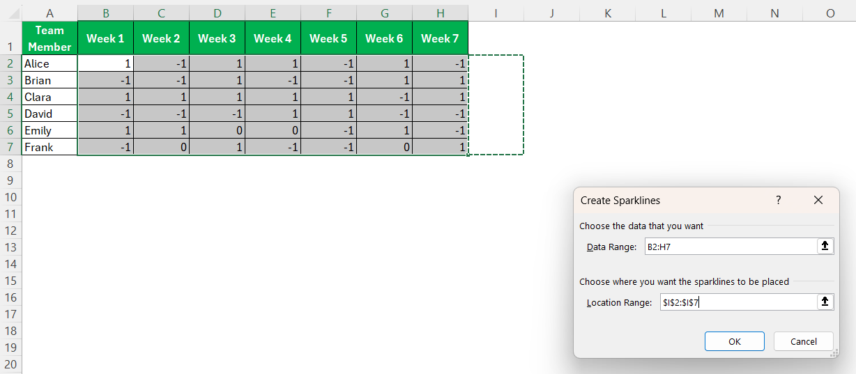Select column I header
This screenshot has width=856, height=374.
pos(496,13)
